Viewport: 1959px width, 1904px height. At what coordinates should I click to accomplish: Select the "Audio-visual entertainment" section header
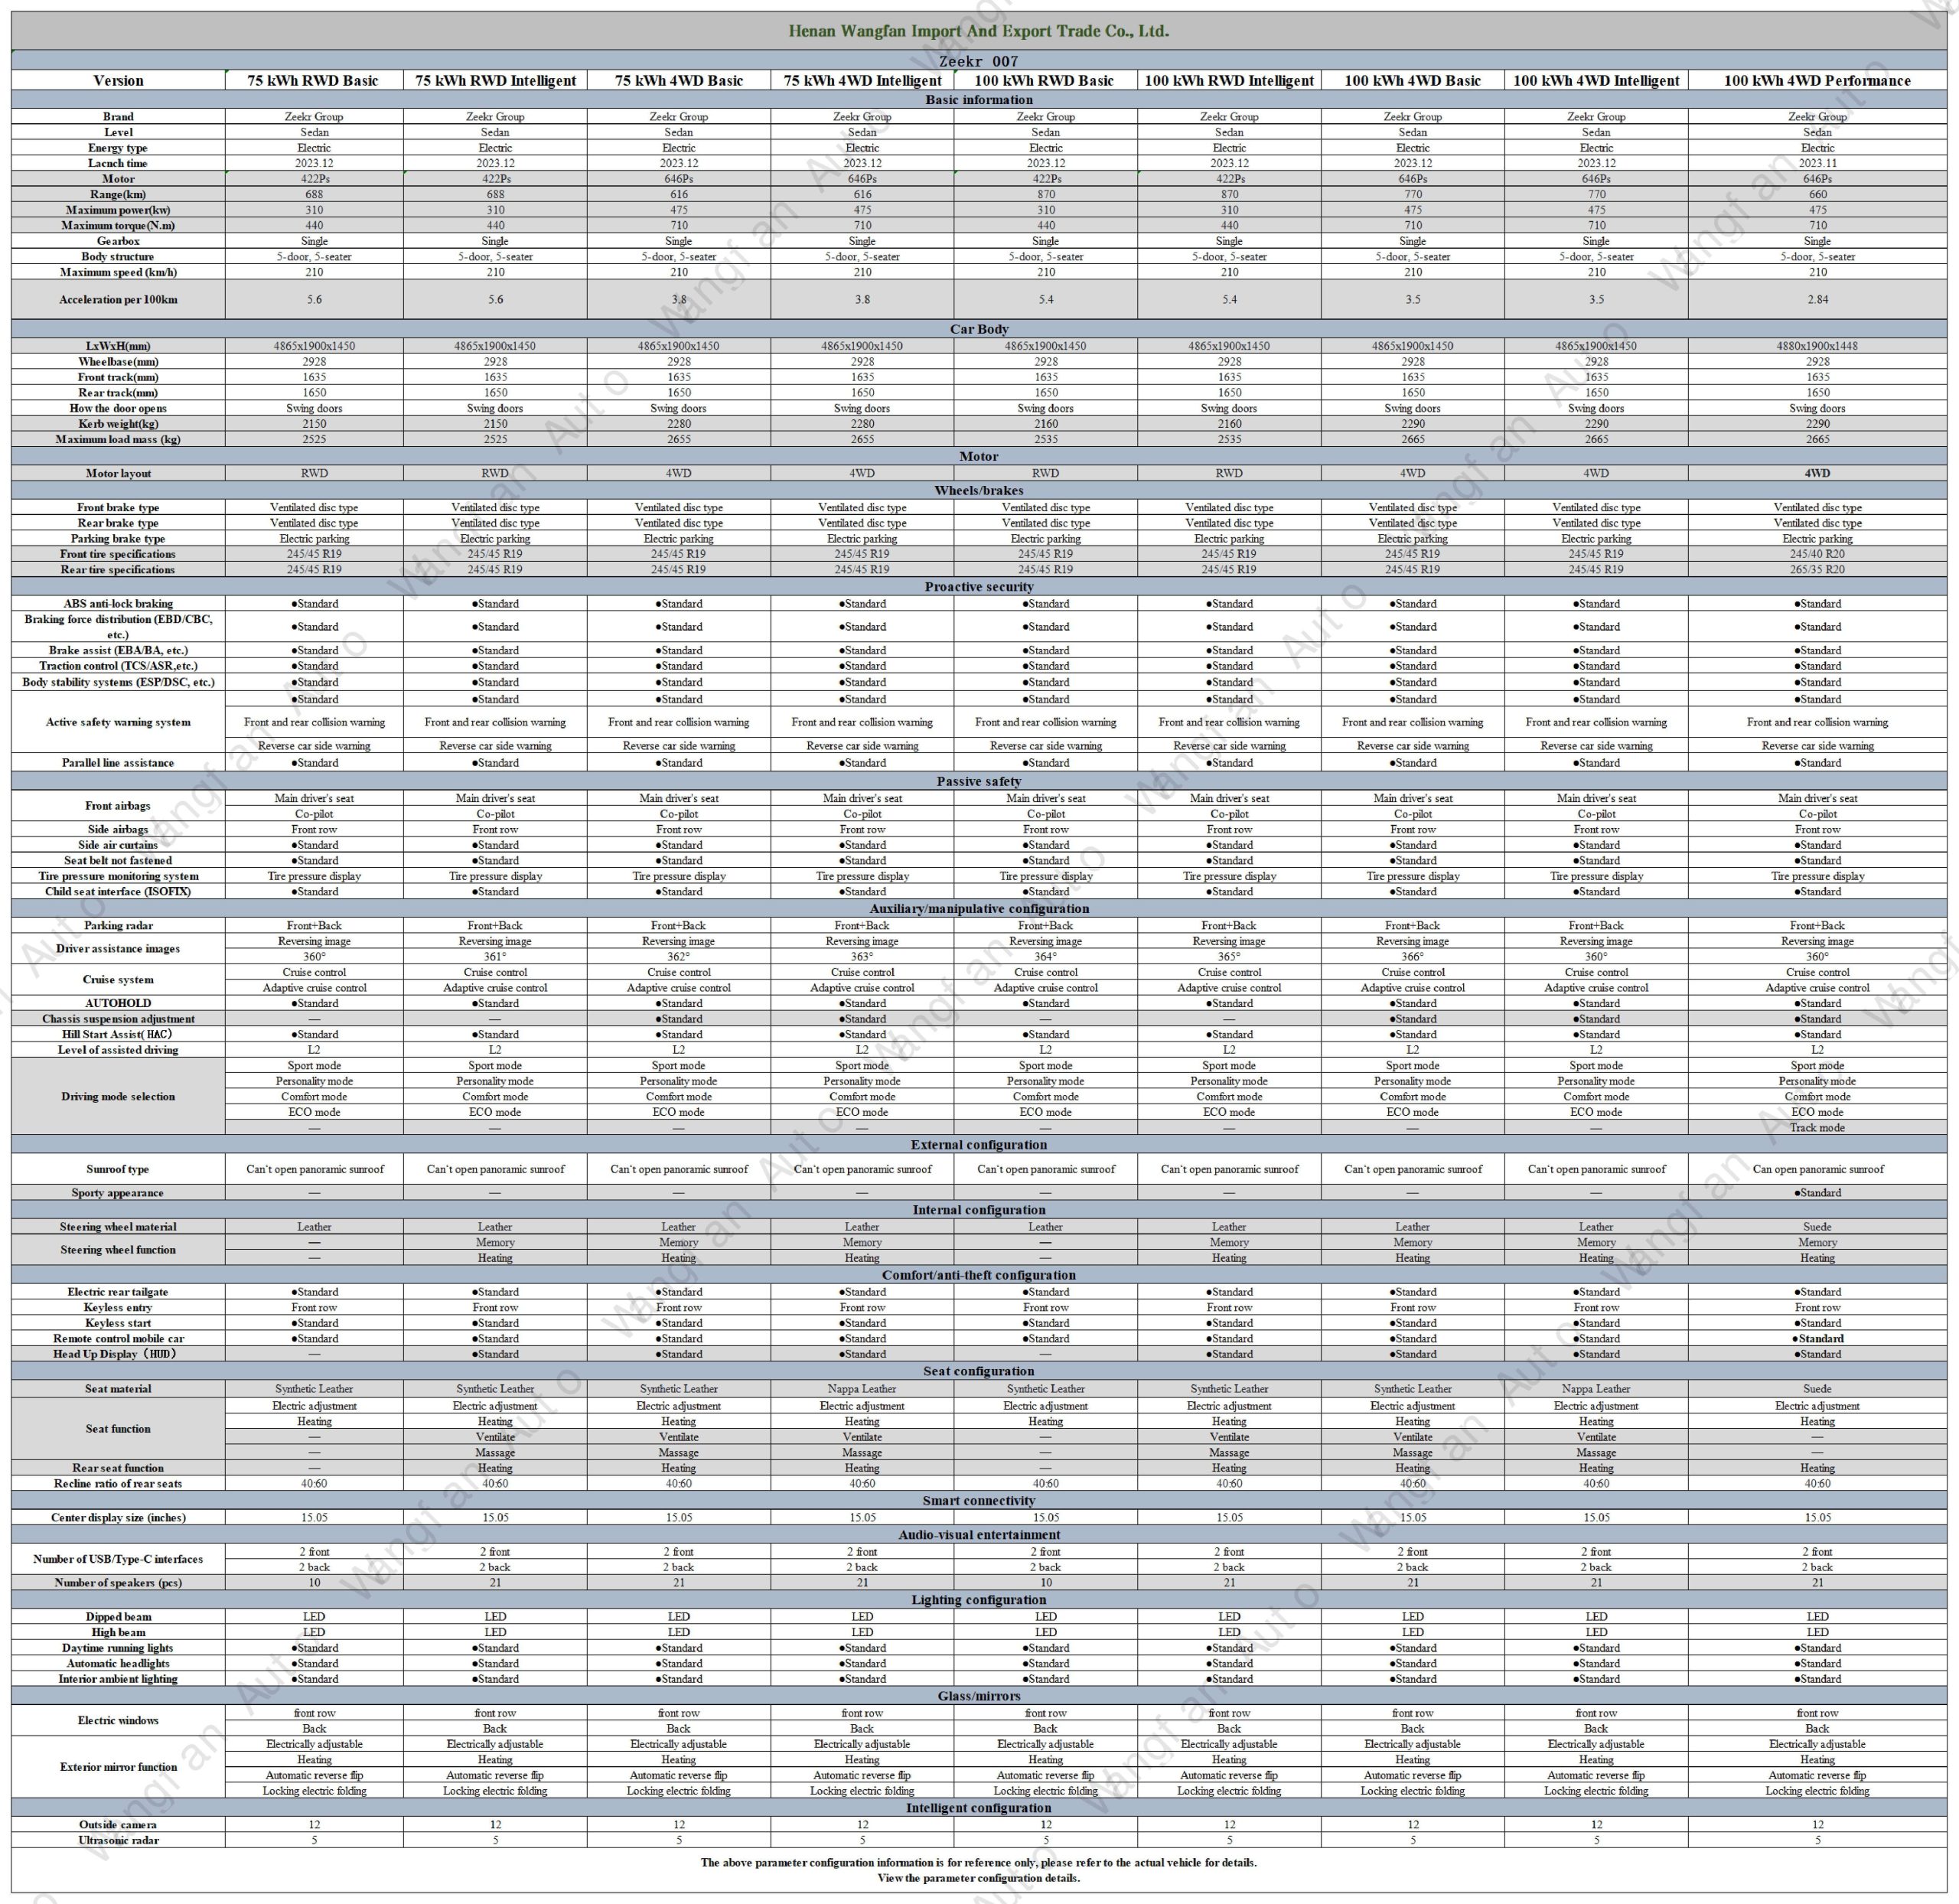[x=978, y=1534]
